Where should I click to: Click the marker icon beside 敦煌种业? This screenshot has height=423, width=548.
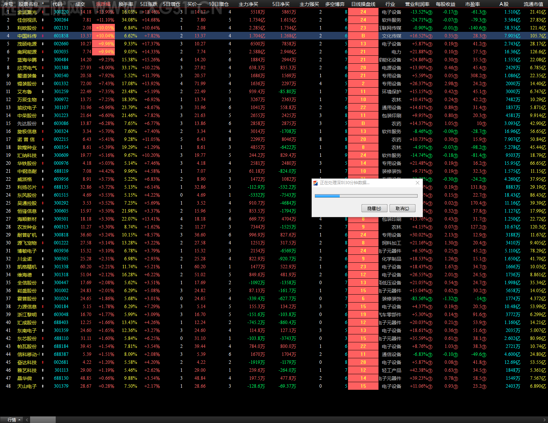coord(43,147)
